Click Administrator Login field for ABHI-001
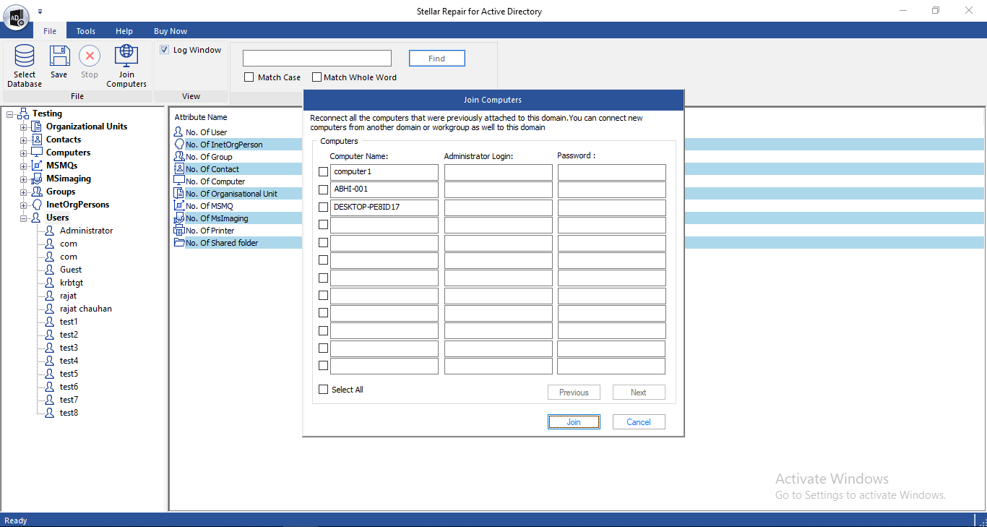The height and width of the screenshot is (527, 987). [x=498, y=189]
